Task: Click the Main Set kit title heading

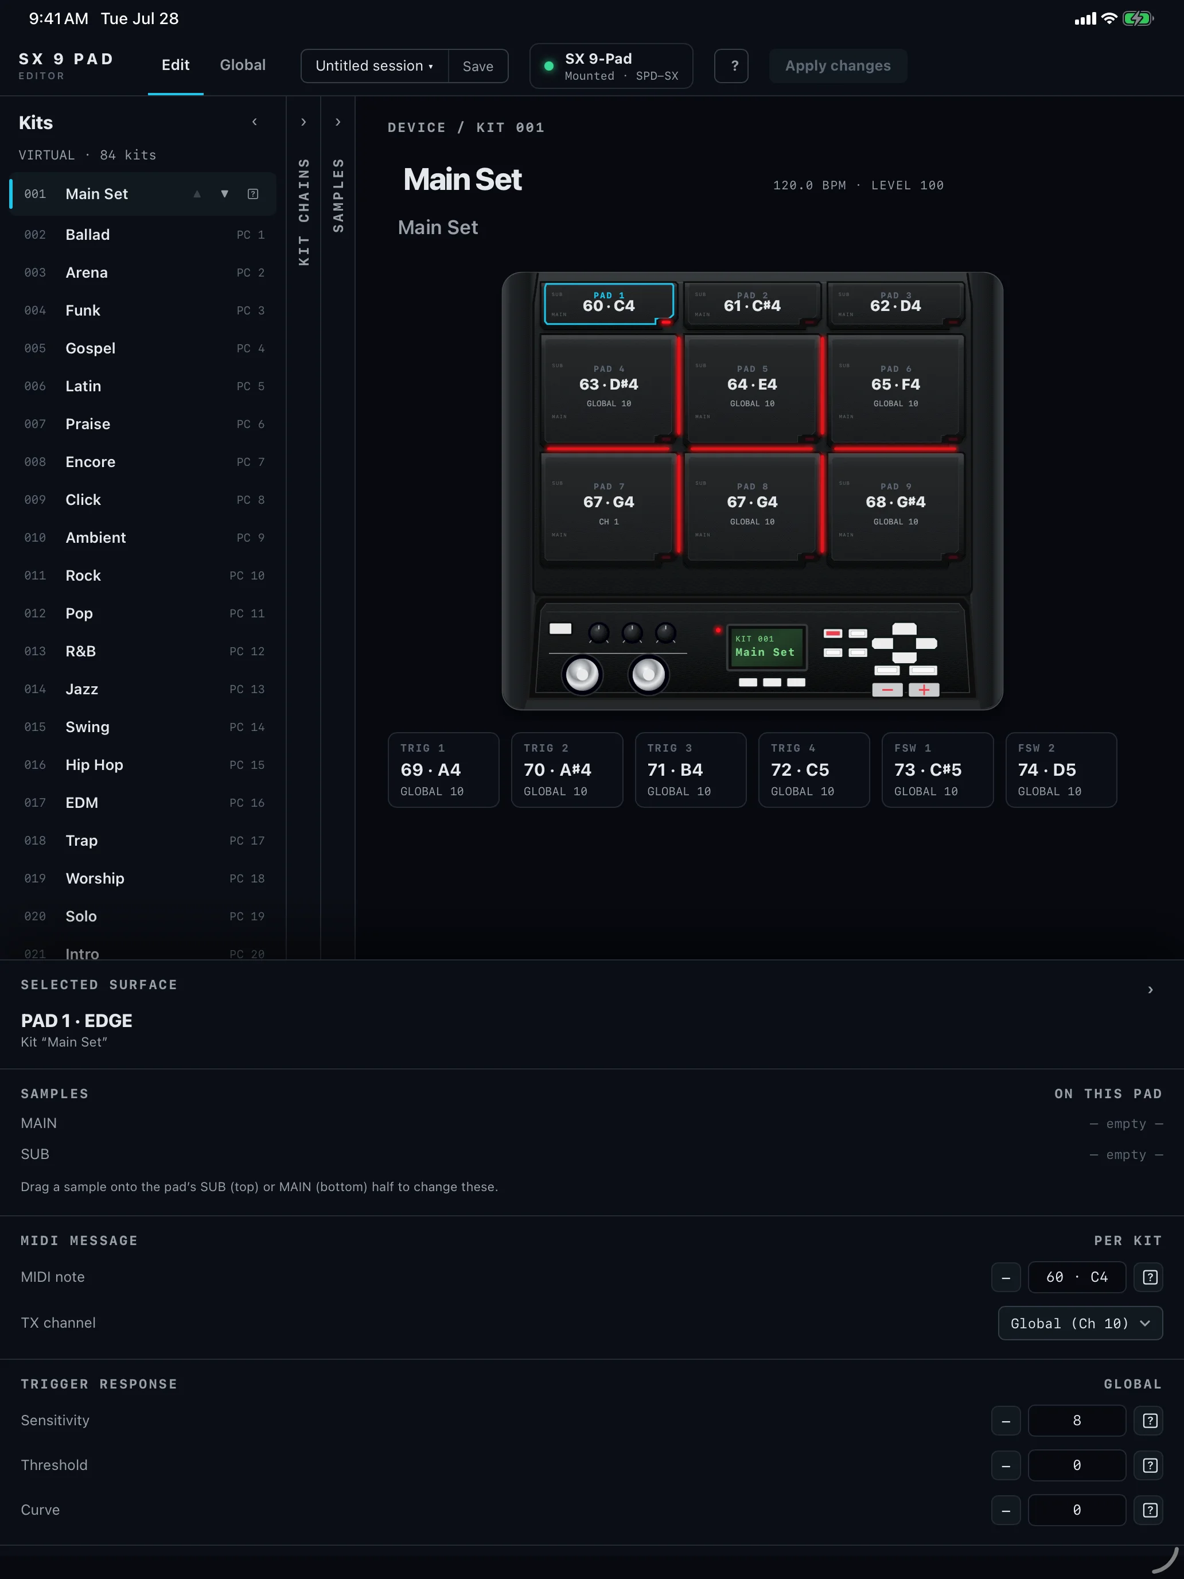Action: tap(462, 179)
